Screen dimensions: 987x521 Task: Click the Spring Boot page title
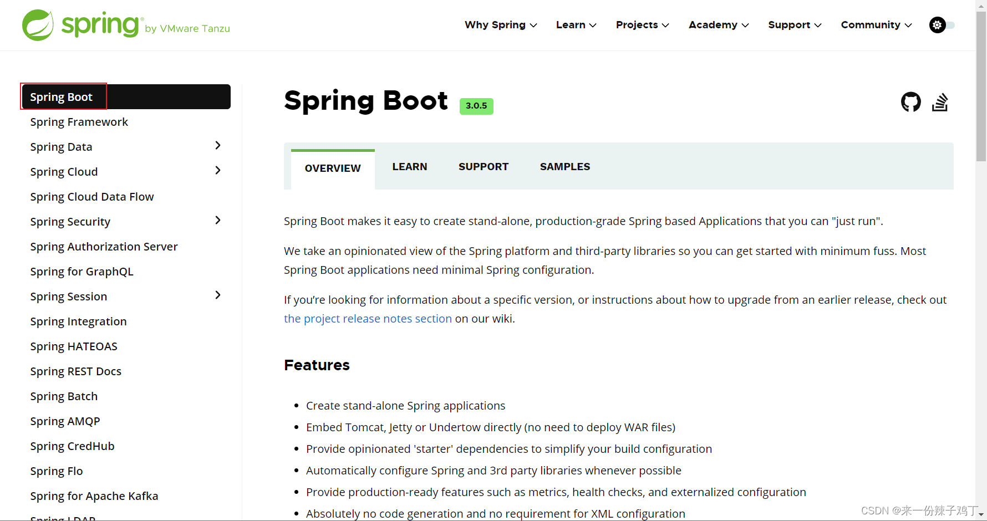pos(366,101)
